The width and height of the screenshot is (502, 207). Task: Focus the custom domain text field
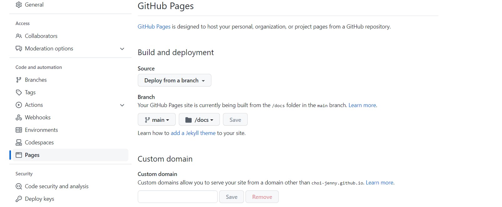tap(178, 197)
